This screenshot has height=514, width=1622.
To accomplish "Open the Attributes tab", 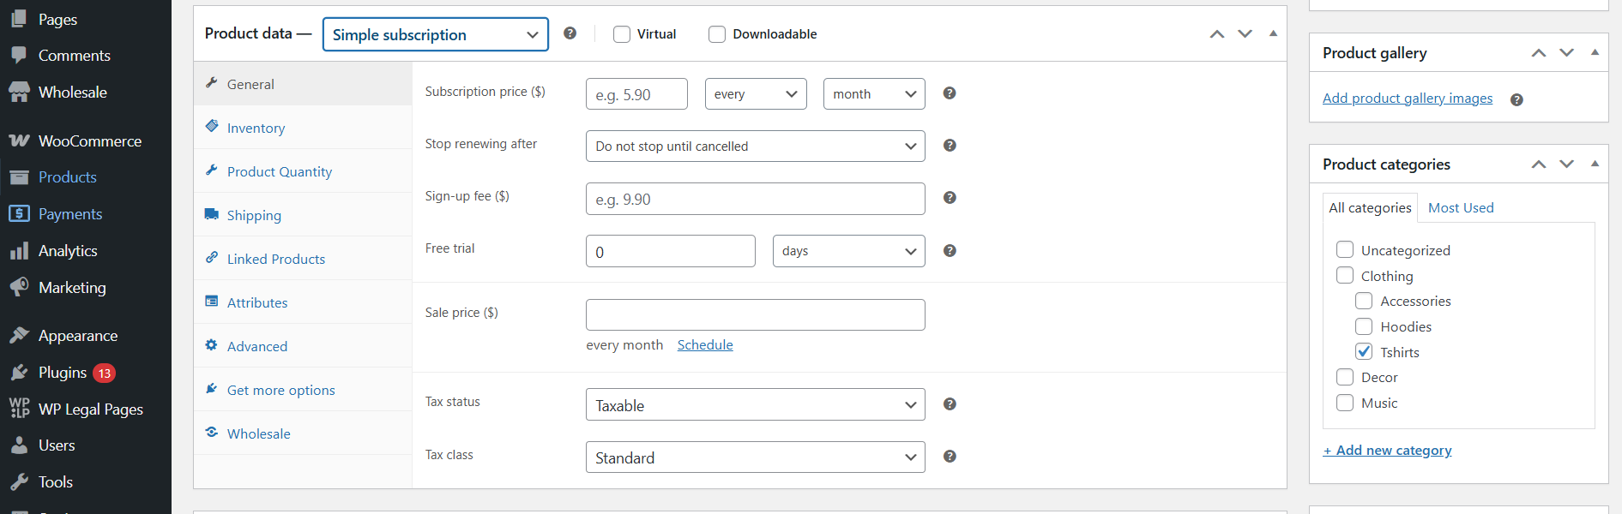I will [x=303, y=302].
